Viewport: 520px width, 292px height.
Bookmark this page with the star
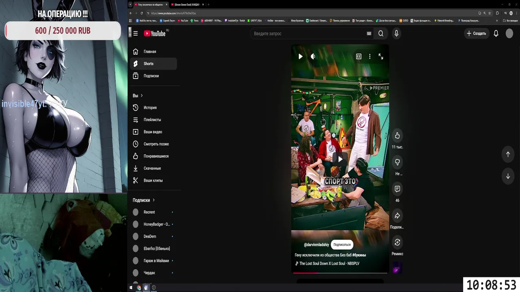click(490, 13)
